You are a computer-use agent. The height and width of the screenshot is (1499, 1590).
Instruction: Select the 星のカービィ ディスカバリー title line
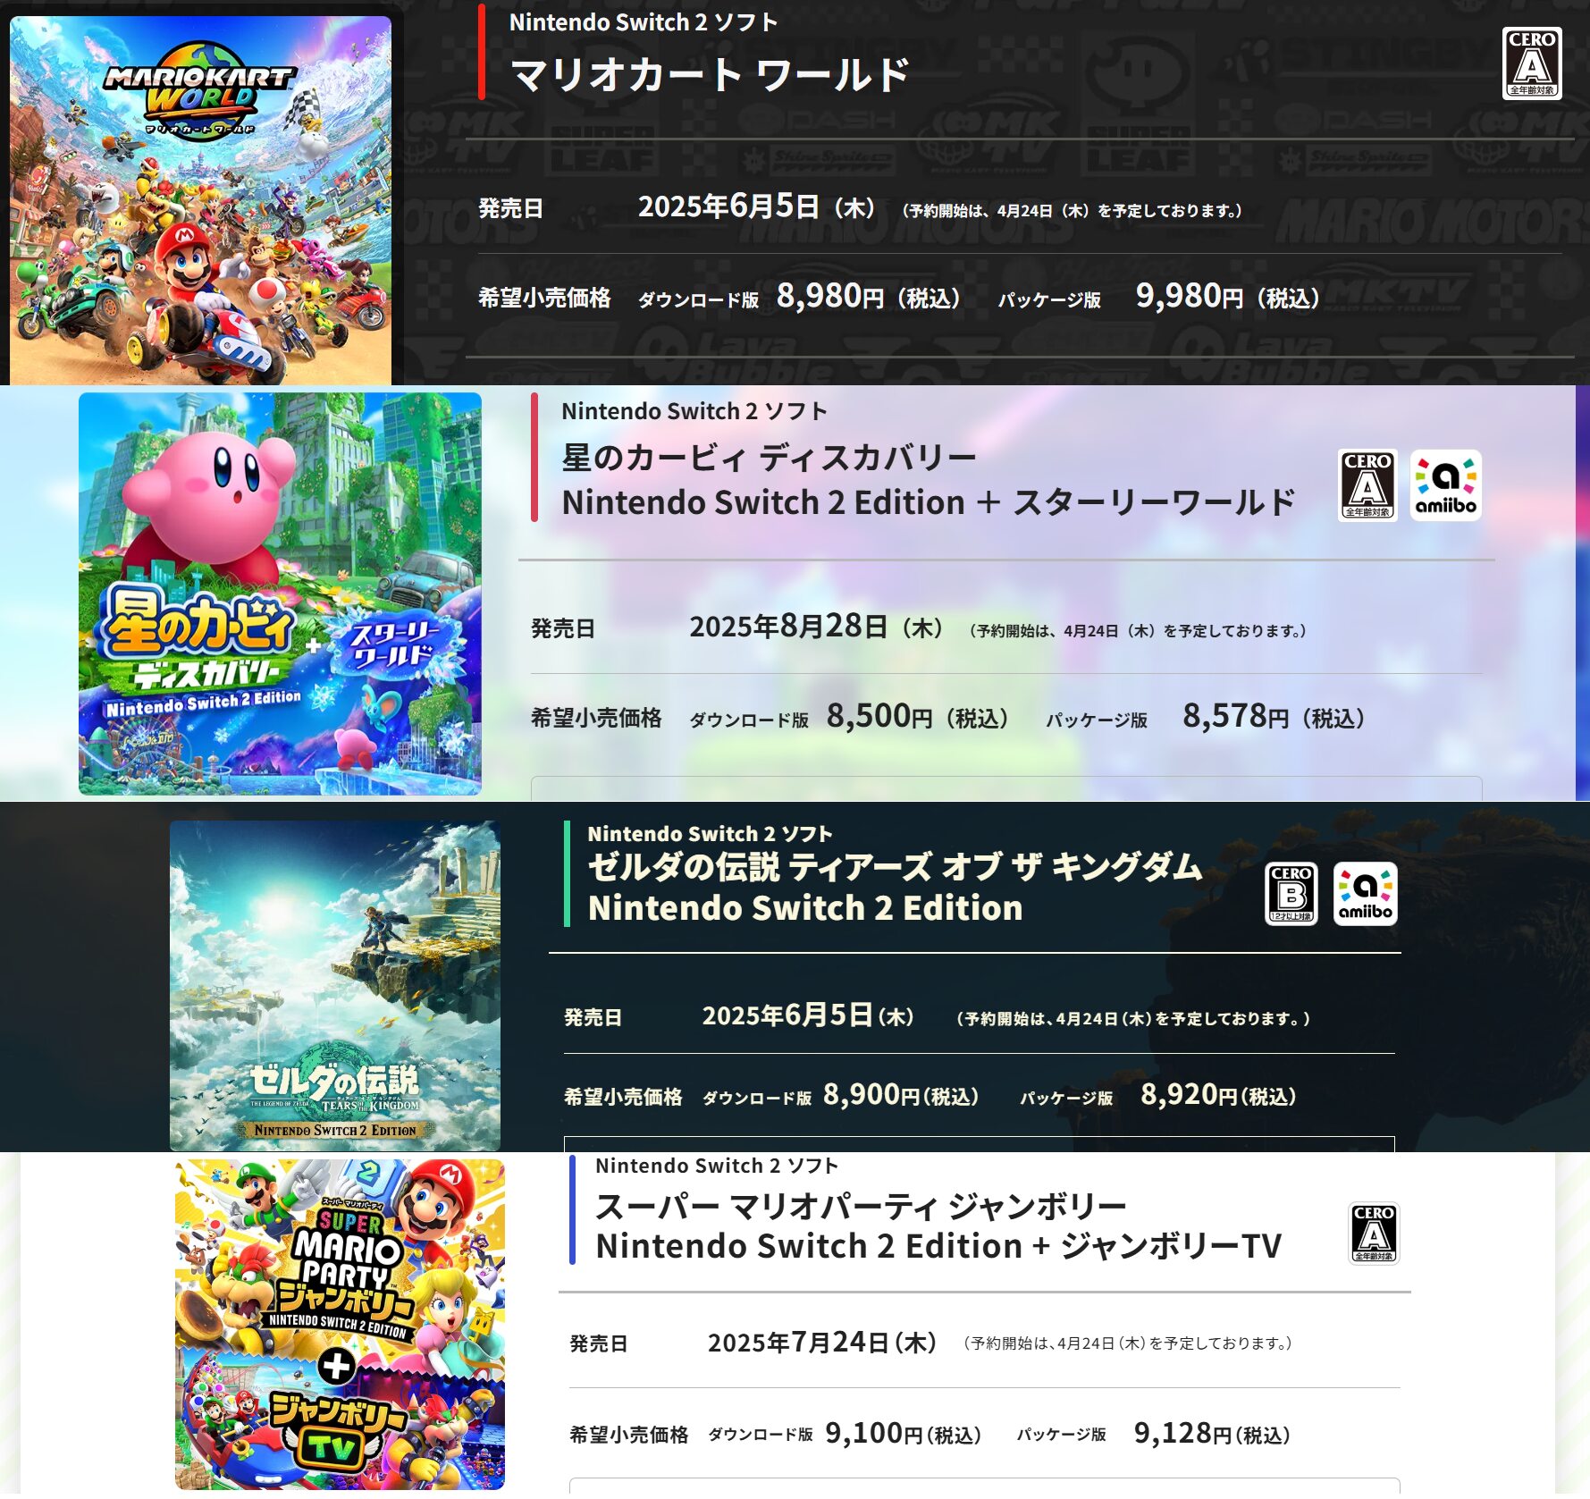[769, 458]
